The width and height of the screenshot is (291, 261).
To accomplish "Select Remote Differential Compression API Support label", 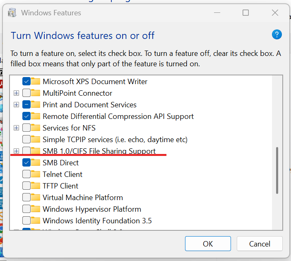I will click(x=118, y=116).
